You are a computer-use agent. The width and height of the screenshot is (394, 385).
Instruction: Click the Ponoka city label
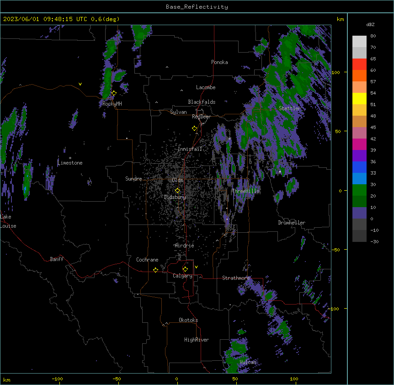(219, 62)
